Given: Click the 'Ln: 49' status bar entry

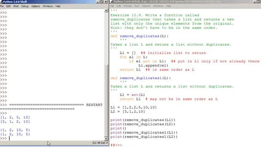Looking at the screenshot, I should pos(97,143).
